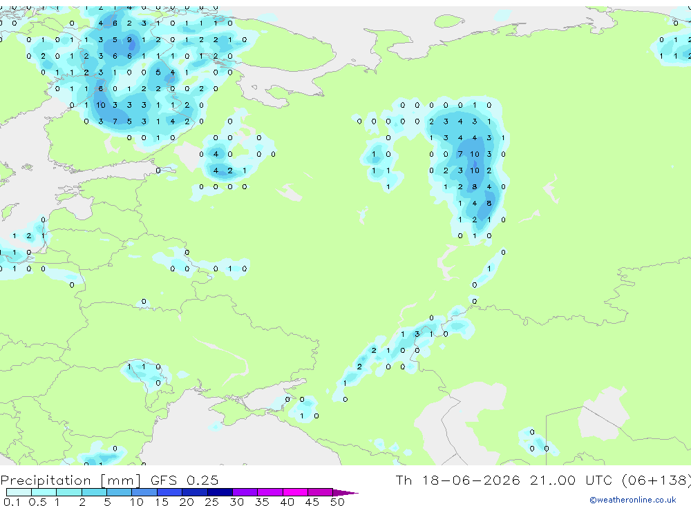
Task: Click the legend label '25'
Action: tap(211, 502)
